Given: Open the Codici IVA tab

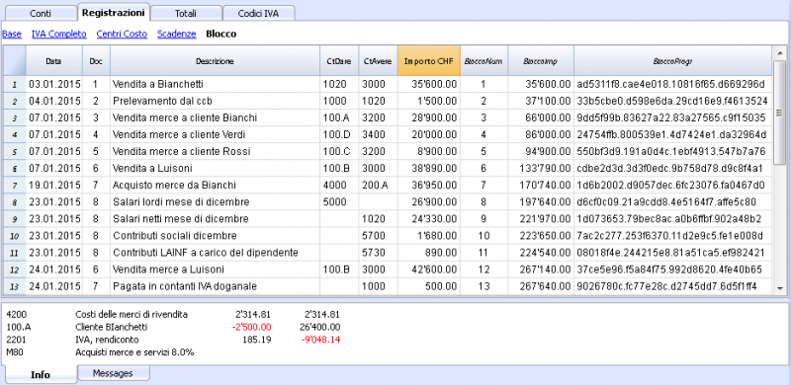Looking at the screenshot, I should coord(258,14).
